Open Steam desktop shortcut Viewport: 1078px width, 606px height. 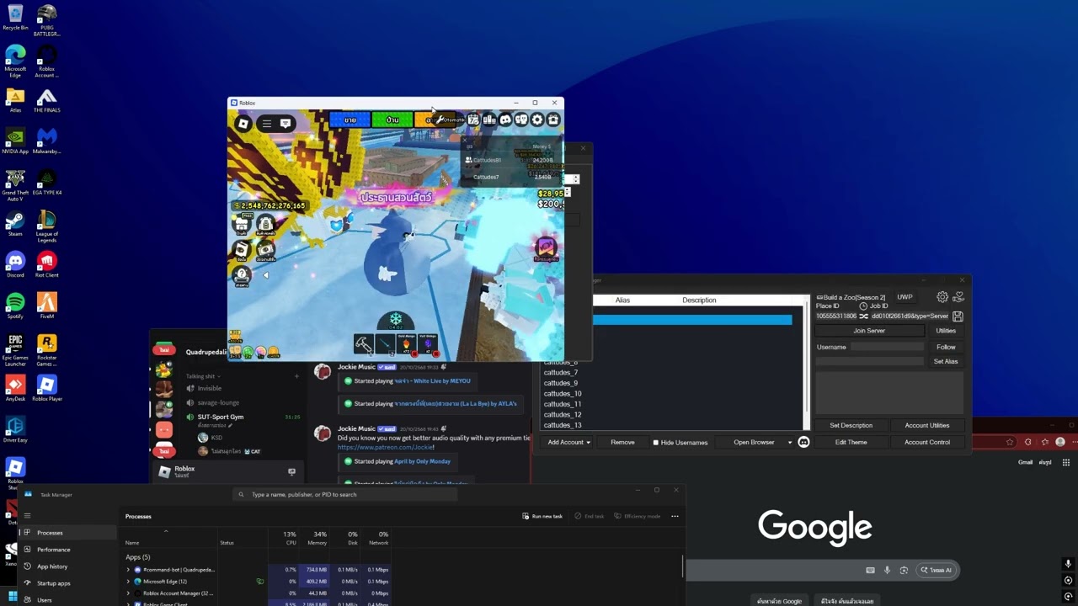point(15,222)
